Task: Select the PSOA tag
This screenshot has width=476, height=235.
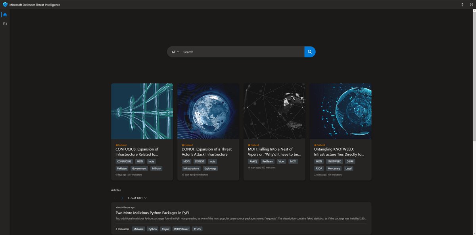Action: click(x=319, y=168)
